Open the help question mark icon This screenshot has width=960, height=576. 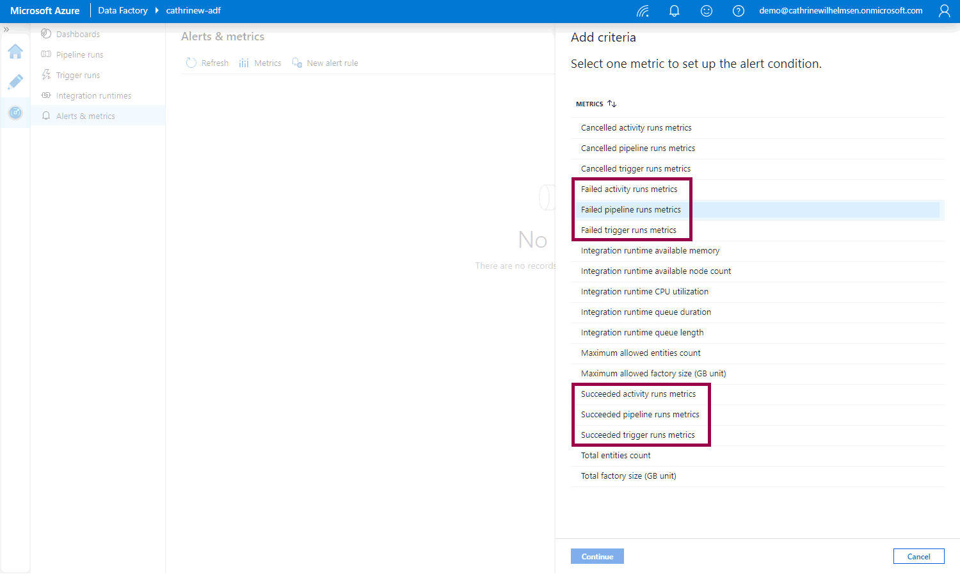(x=738, y=11)
